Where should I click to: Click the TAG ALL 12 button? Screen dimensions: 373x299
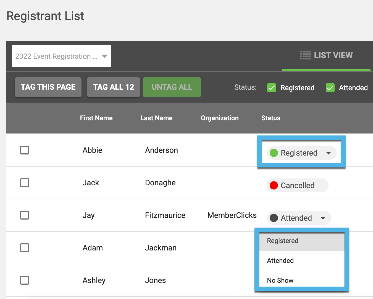[114, 87]
